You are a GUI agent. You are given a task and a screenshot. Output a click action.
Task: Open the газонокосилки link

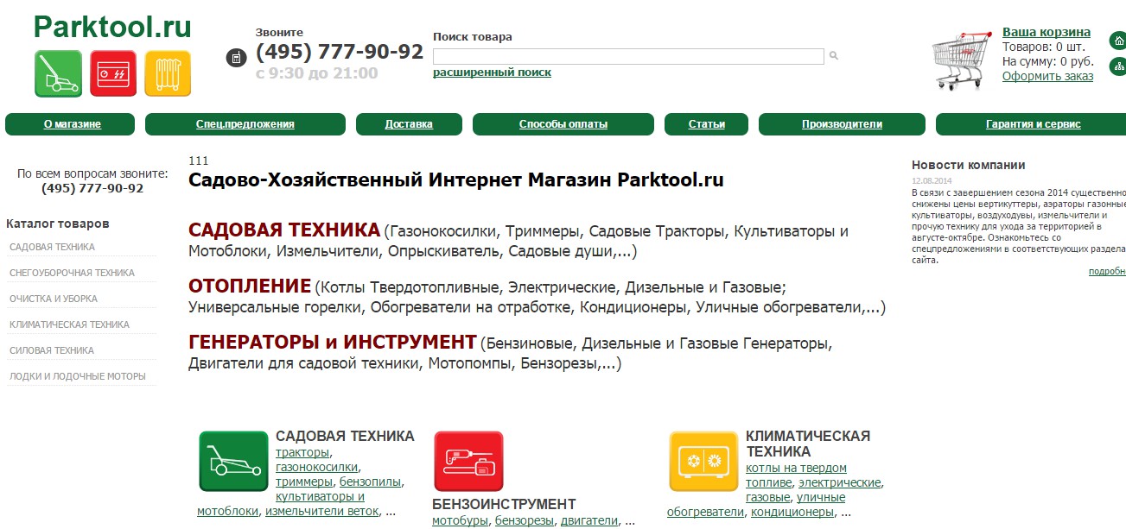(x=316, y=468)
